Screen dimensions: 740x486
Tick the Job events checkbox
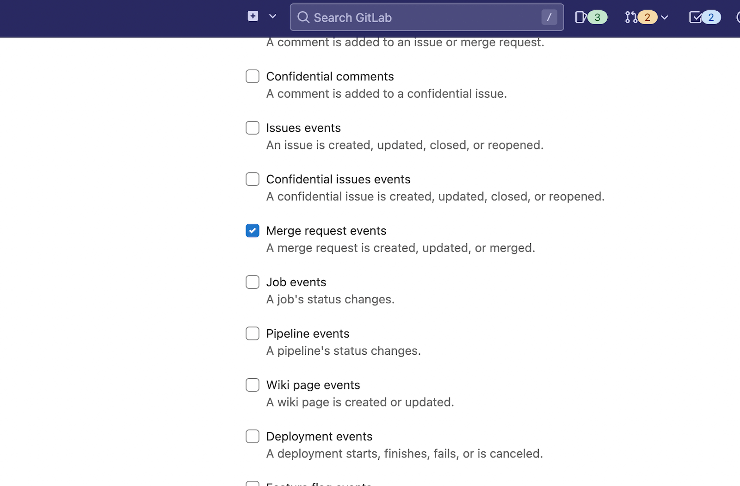[x=253, y=282]
